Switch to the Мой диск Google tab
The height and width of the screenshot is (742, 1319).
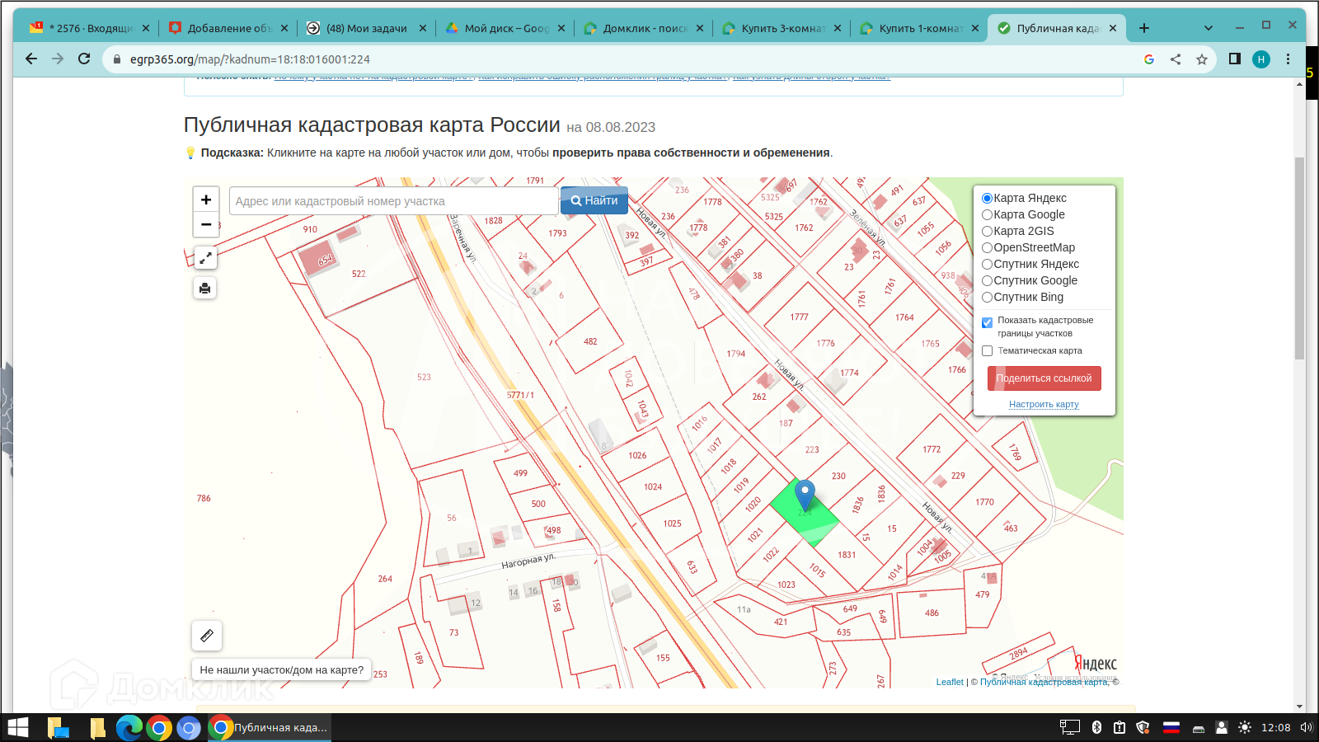pos(505,28)
